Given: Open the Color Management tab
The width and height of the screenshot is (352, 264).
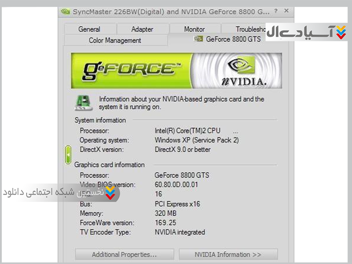Looking at the screenshot, I should 115,40.
